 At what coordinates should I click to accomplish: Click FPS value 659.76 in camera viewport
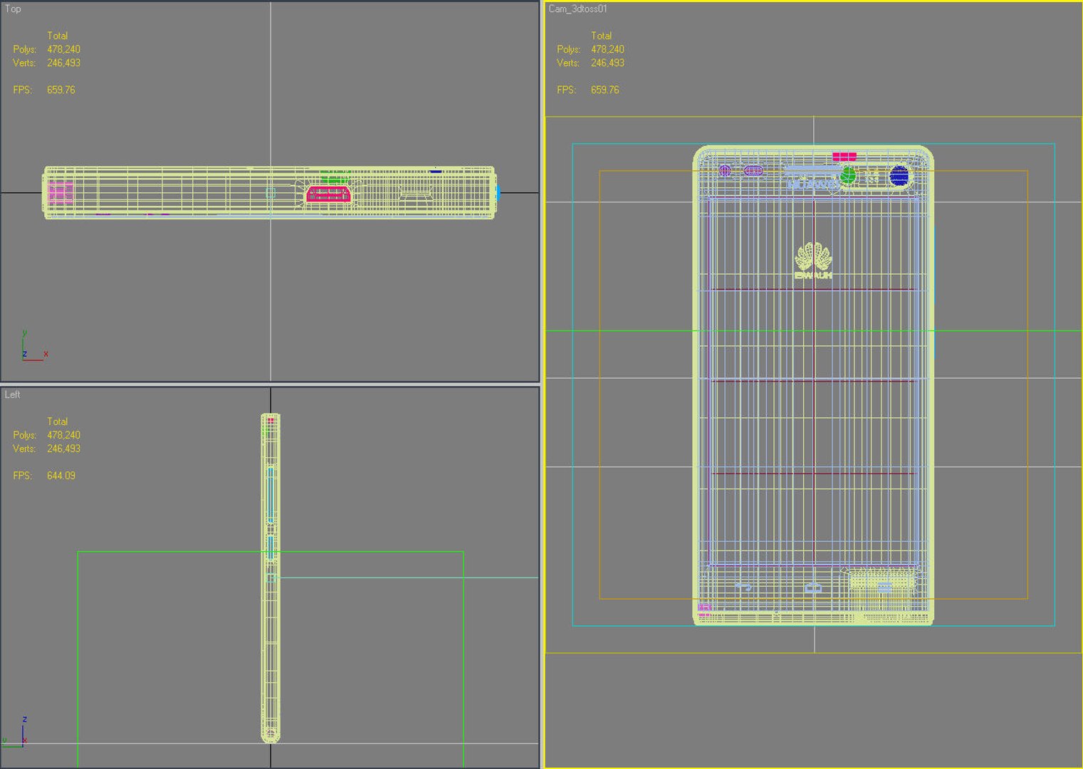(605, 90)
